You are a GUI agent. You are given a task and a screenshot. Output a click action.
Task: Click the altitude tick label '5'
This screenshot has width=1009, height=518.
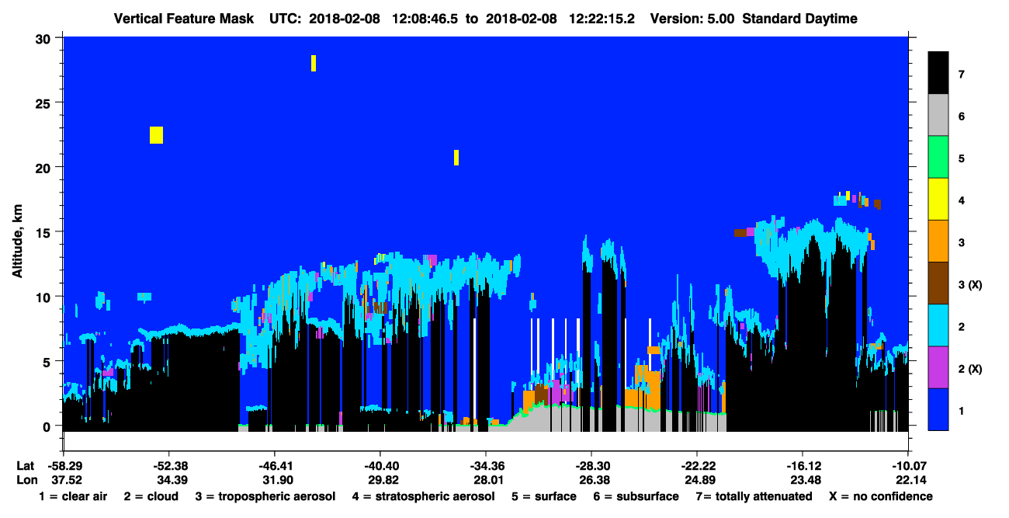[48, 361]
